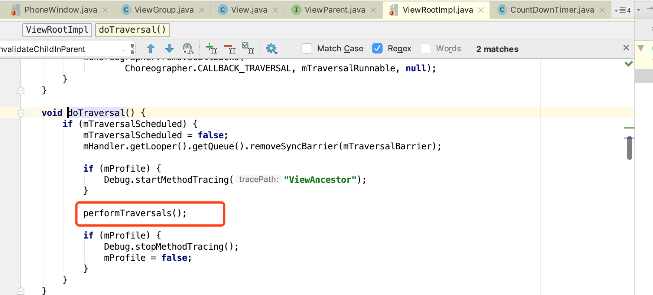This screenshot has height=295, width=653.
Task: Click the doTraversal() breadcrumb
Action: [133, 30]
